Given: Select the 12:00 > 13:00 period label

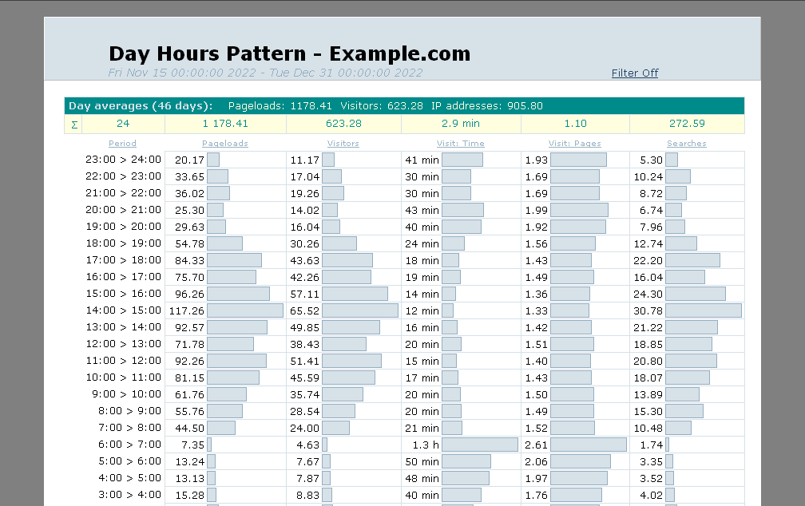Looking at the screenshot, I should coord(123,344).
